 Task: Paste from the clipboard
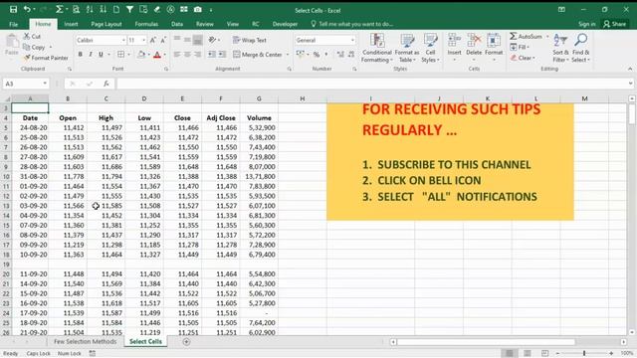11,45
